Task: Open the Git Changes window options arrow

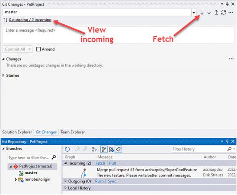Action: [222, 4]
